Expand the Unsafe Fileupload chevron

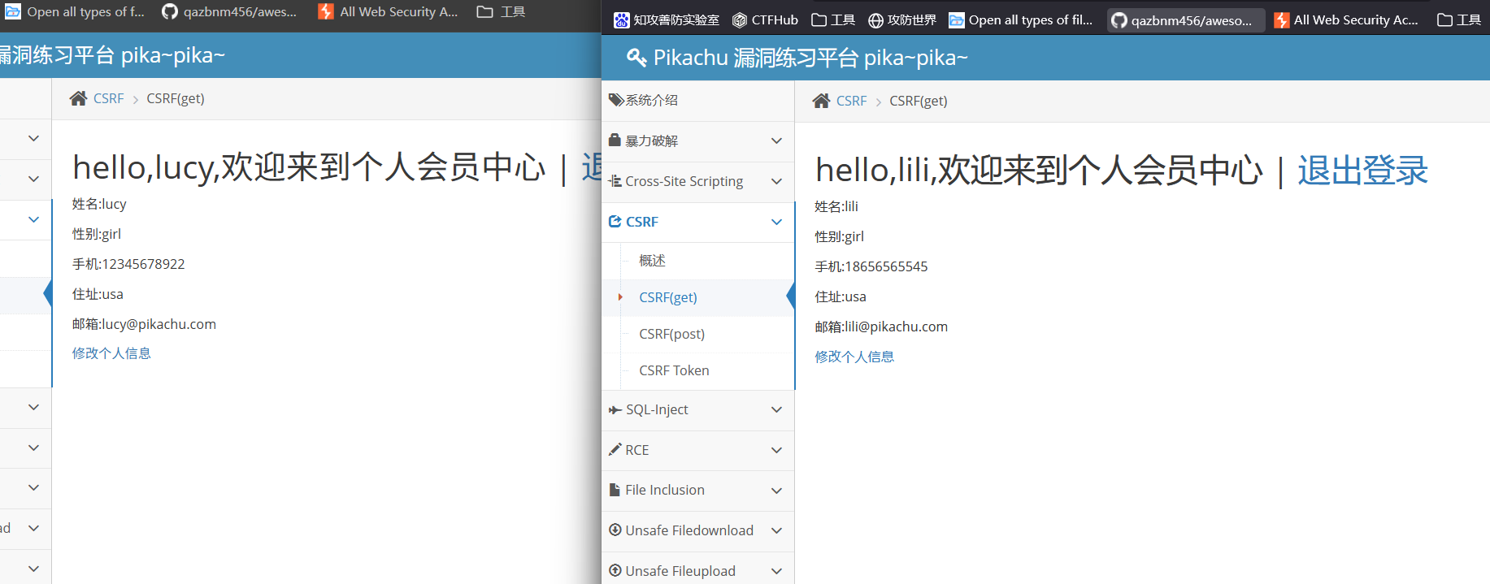pos(776,571)
